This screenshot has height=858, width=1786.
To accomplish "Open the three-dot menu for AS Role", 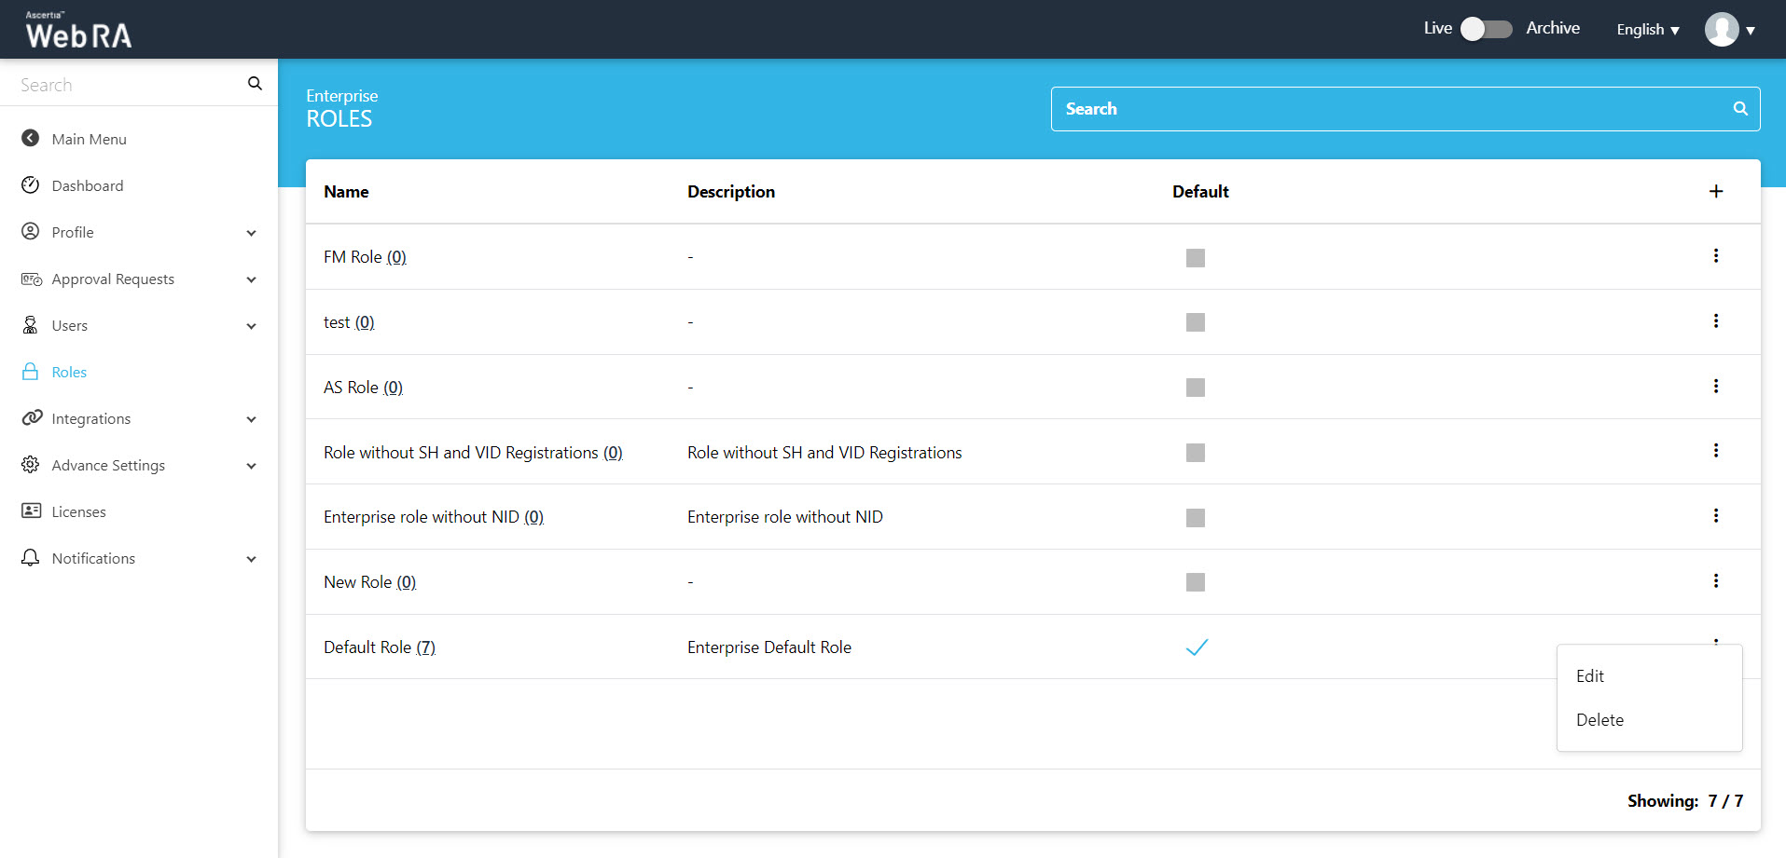I will coord(1715,387).
